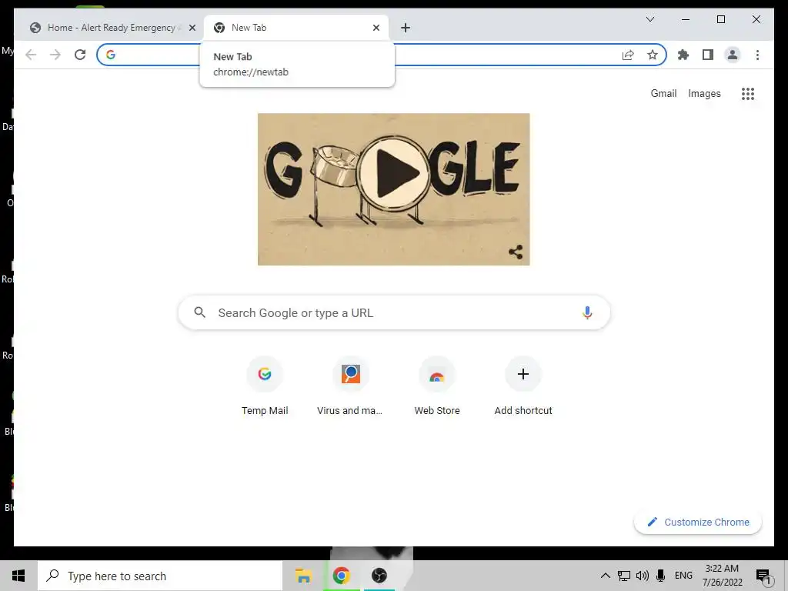This screenshot has height=591, width=788.
Task: Close the Home - Alert Ready Emergency tab
Action: point(192,28)
